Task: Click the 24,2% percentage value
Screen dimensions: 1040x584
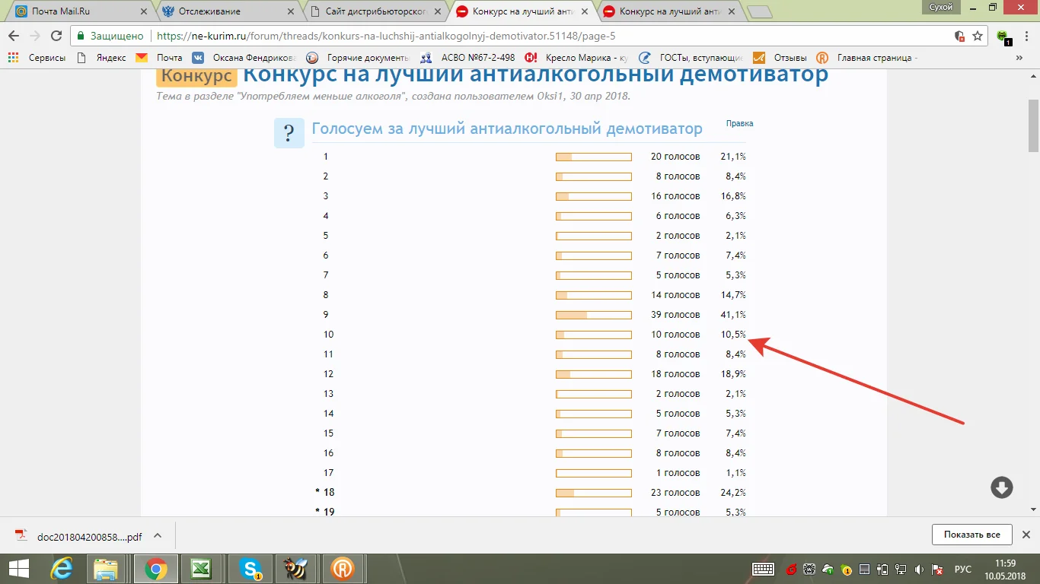Action: (x=733, y=493)
